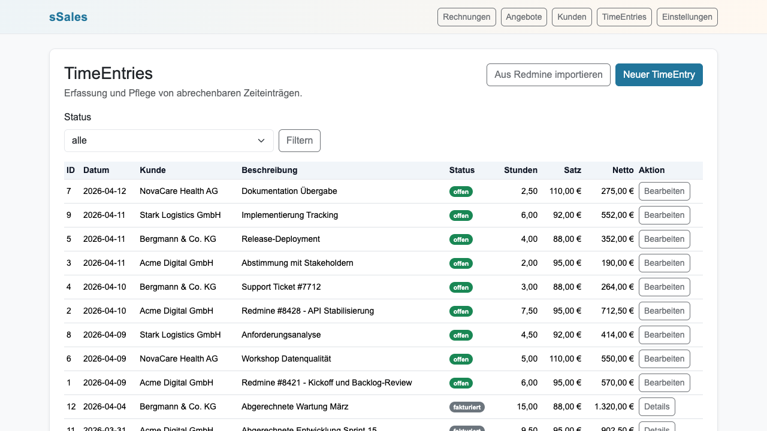Click the Netto column header

pos(623,170)
